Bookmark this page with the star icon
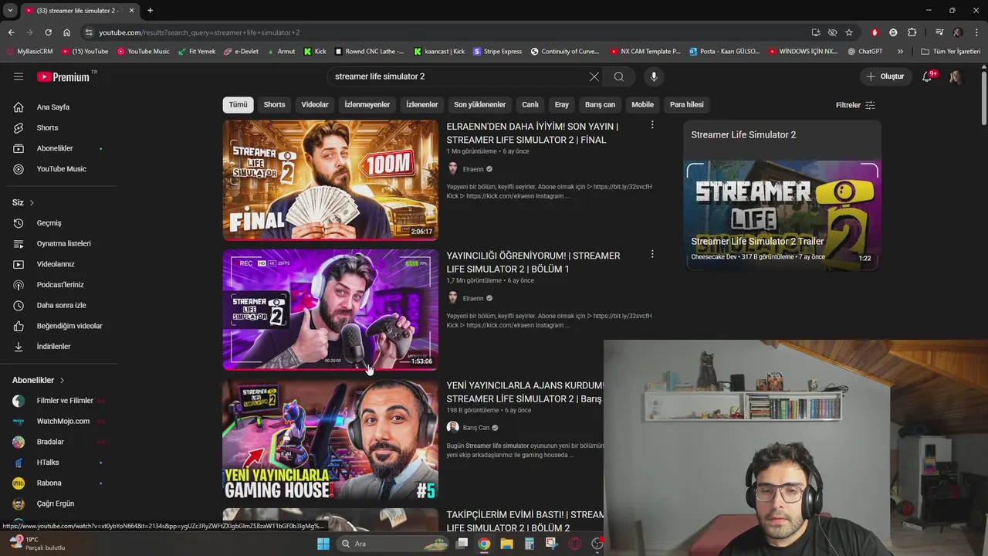This screenshot has height=556, width=988. pos(849,32)
